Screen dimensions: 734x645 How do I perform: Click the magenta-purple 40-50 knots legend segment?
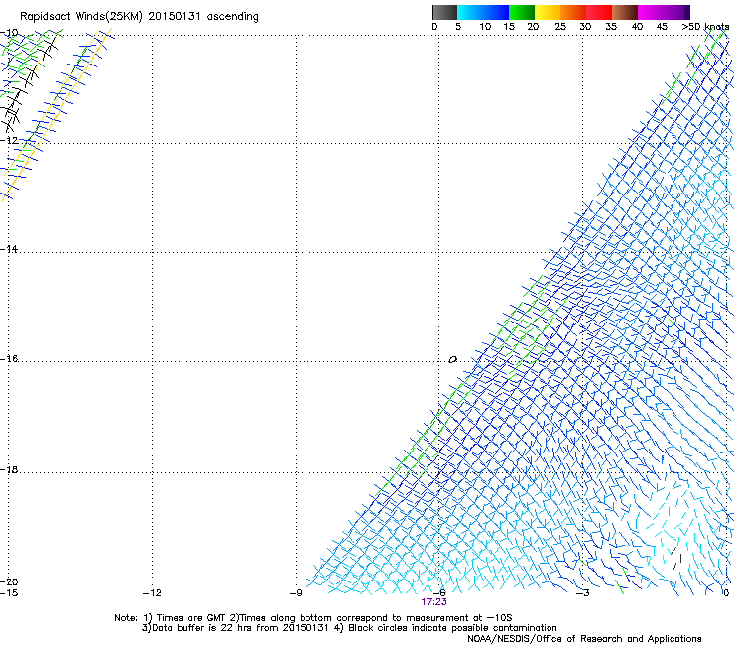coord(664,12)
